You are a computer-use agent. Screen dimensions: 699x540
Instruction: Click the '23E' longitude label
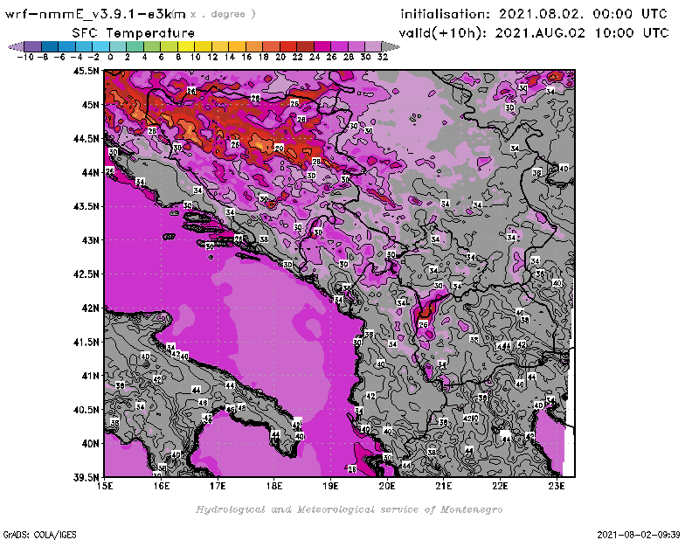[x=557, y=486]
